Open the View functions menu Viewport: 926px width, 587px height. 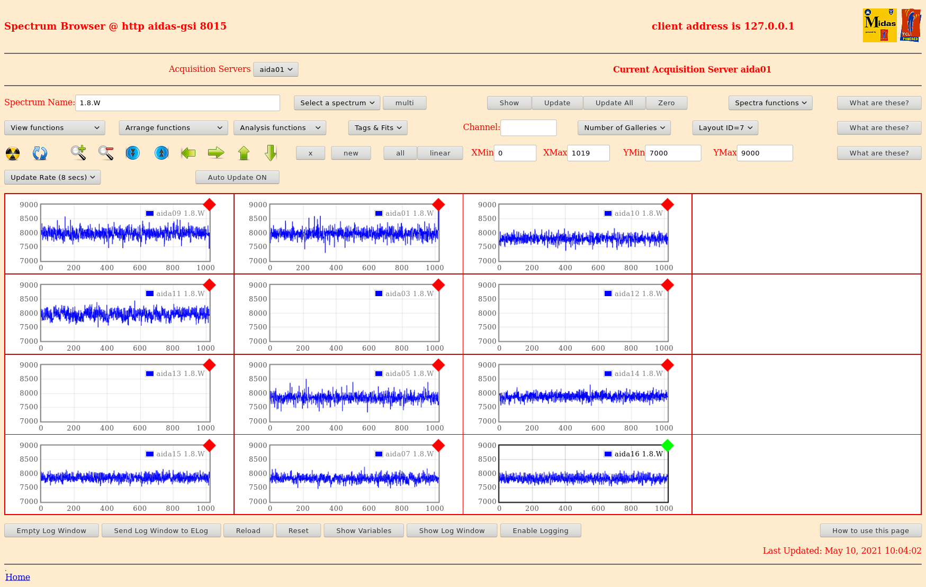click(x=55, y=128)
